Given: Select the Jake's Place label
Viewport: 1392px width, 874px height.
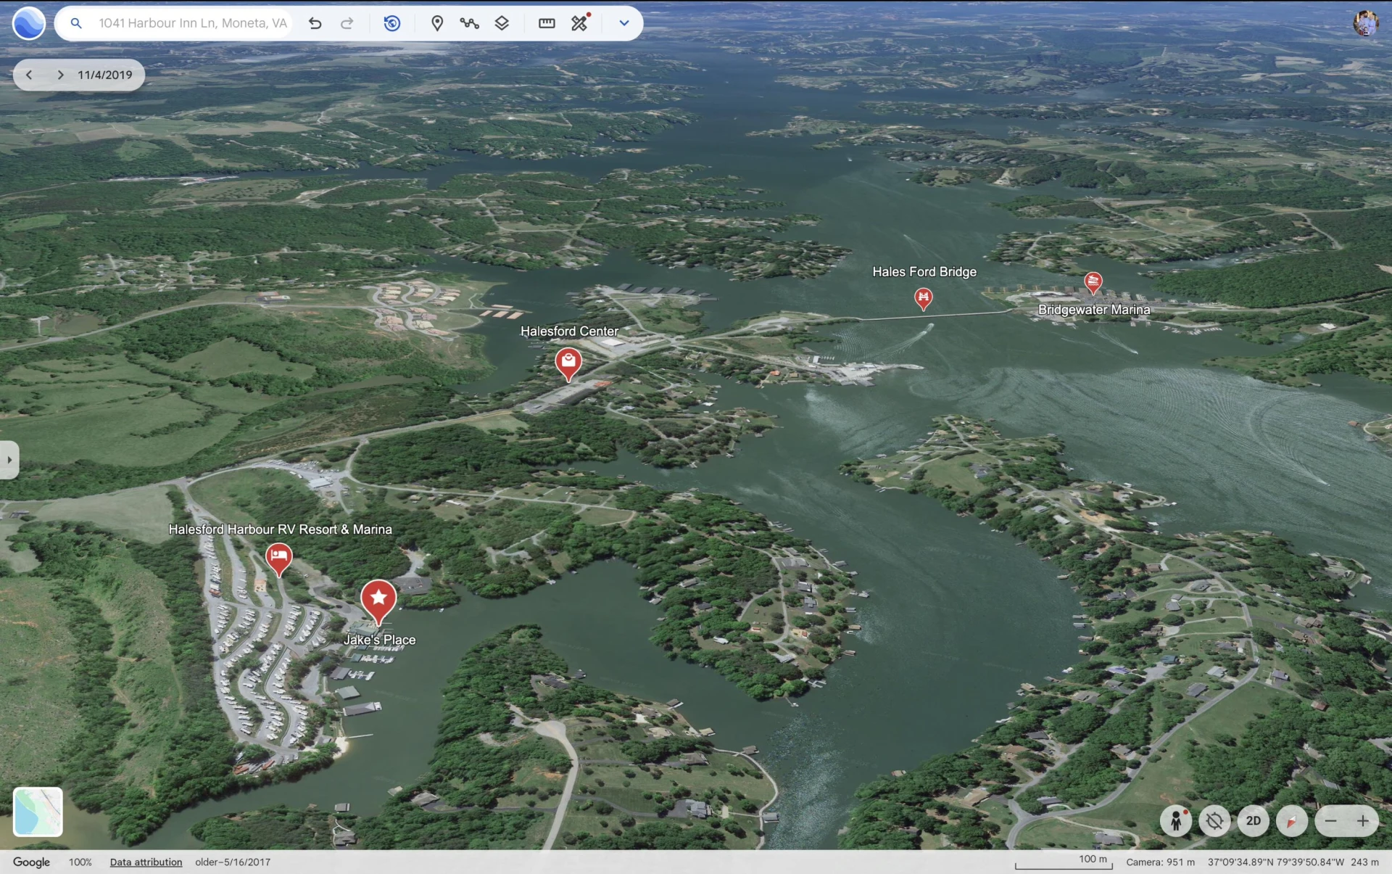Looking at the screenshot, I should click(x=379, y=640).
